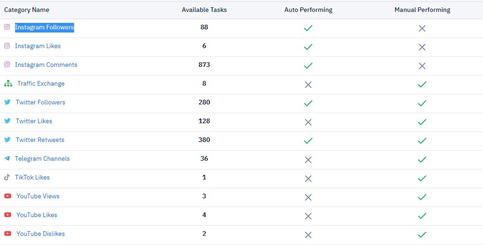Click Auto Performing cross for Traffic Exchange
Screen dimensions: 483x245
(x=308, y=85)
